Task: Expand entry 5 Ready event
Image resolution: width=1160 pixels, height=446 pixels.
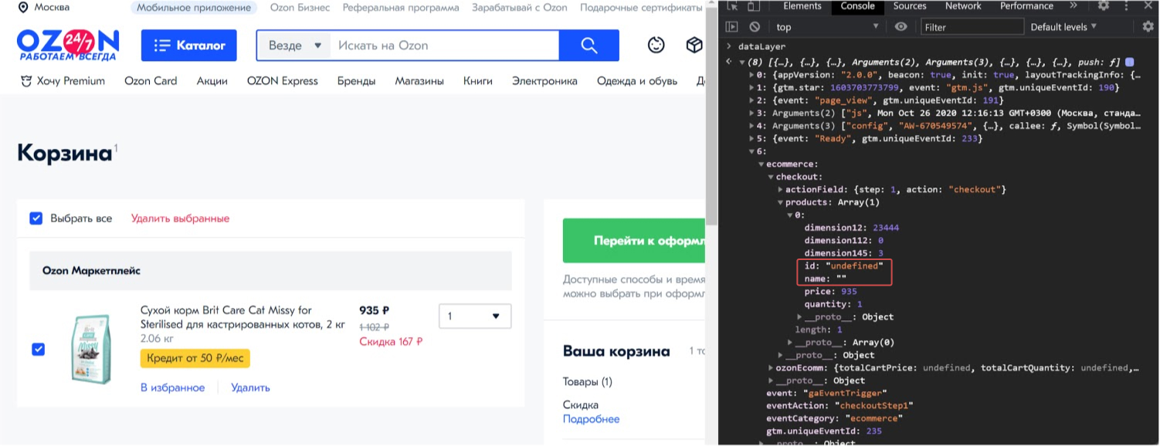Action: coord(753,139)
